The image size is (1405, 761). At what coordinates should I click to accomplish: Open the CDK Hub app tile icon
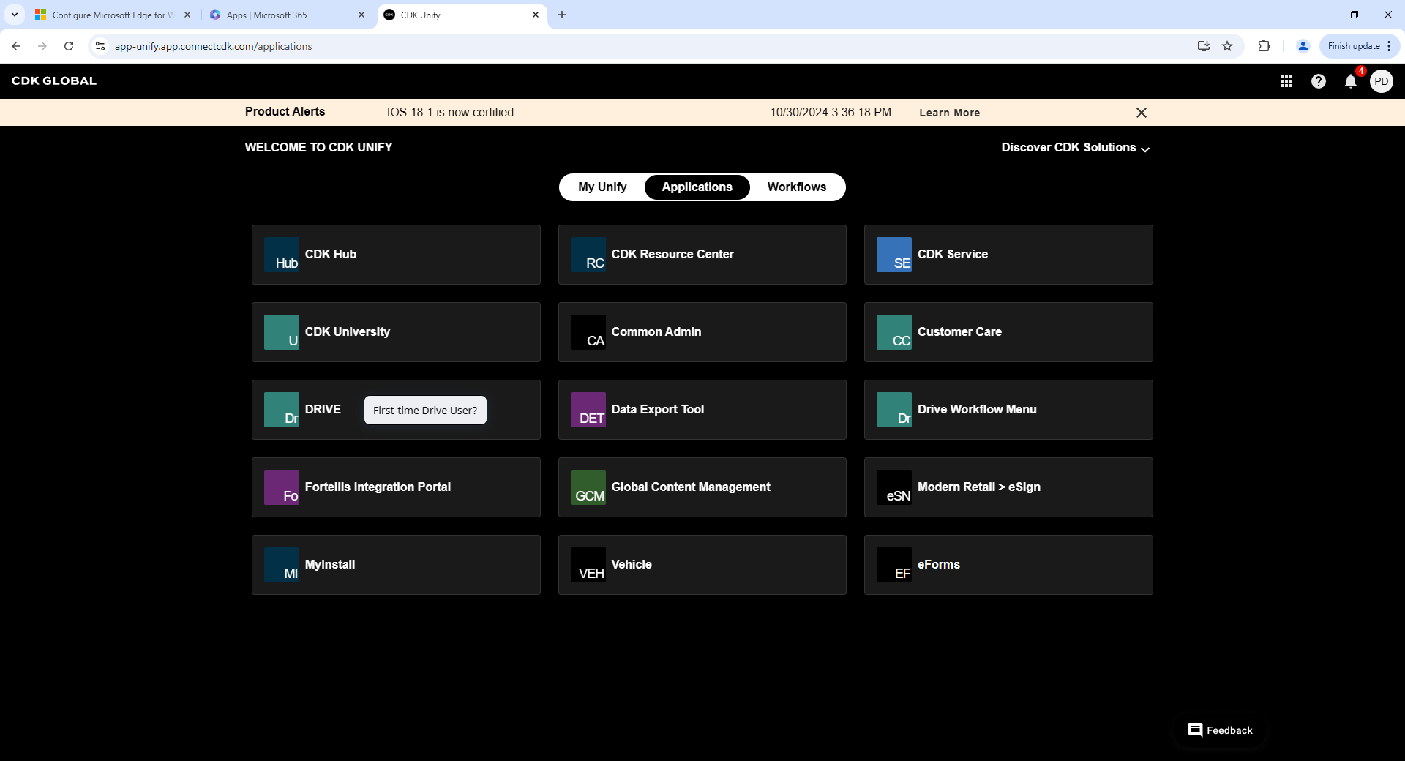282,255
